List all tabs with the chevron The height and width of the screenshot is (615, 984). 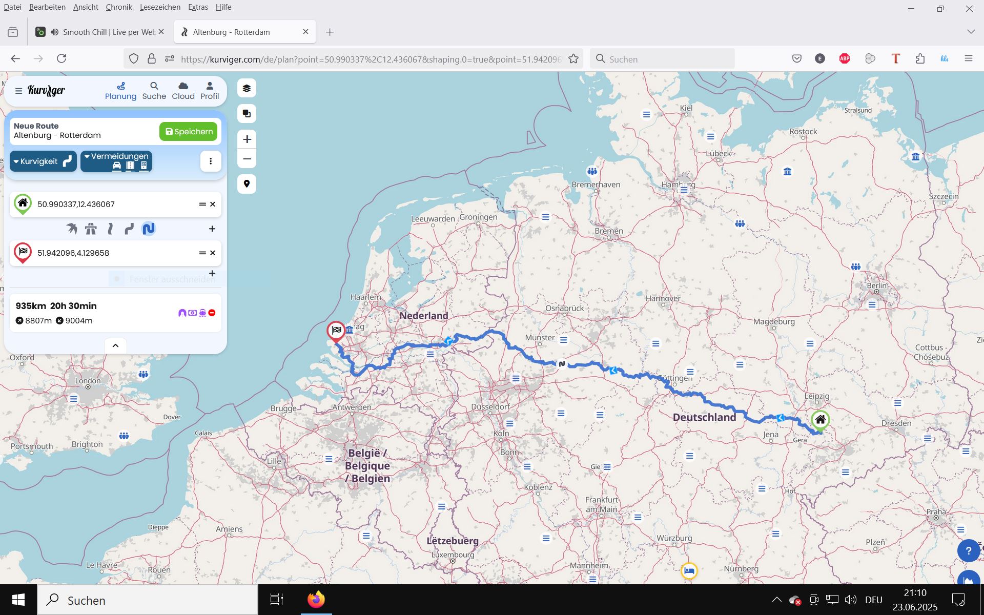pos(971,32)
